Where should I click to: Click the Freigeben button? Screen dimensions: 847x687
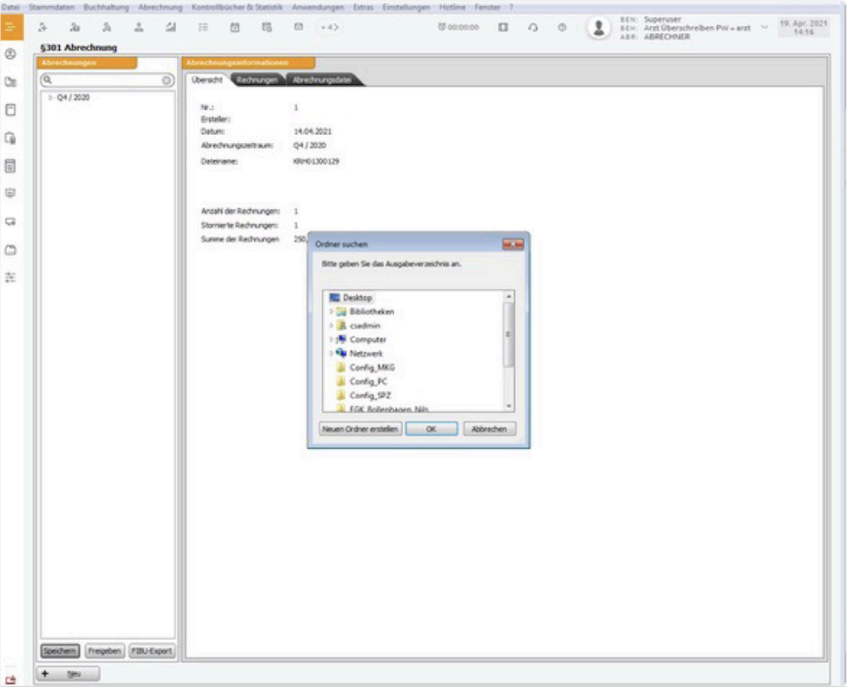(104, 651)
